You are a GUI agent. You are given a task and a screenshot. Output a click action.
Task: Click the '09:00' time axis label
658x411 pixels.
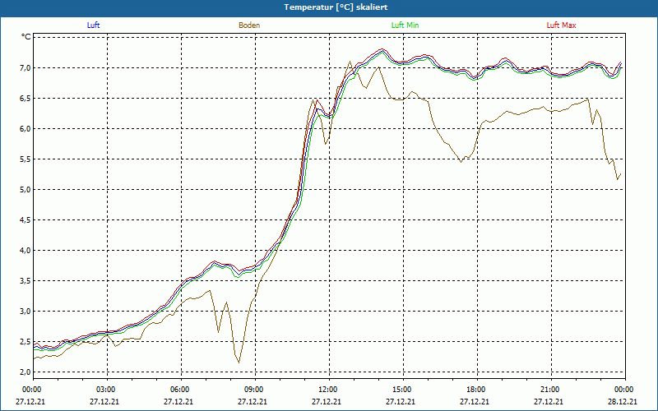click(253, 390)
